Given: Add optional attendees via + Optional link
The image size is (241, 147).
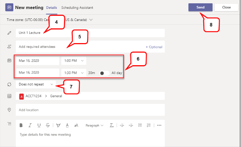Looking at the screenshot, I should pos(154,47).
